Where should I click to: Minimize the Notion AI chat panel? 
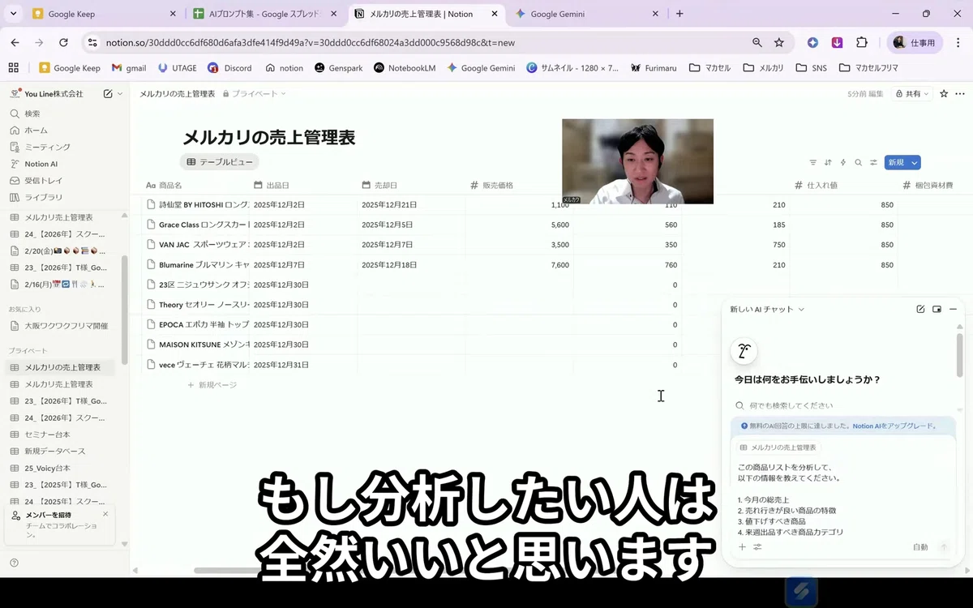click(x=953, y=309)
